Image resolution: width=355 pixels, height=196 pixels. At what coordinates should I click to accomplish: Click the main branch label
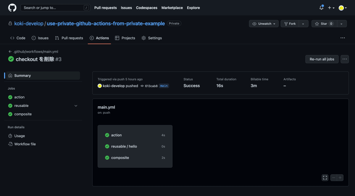click(164, 86)
